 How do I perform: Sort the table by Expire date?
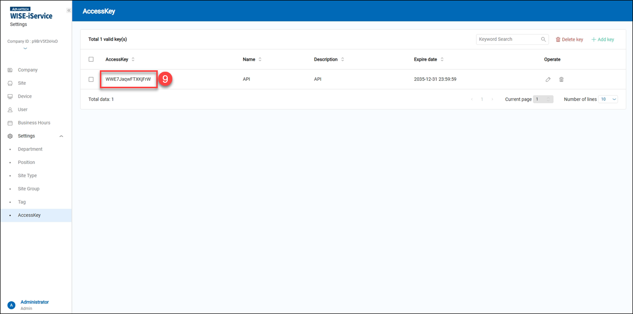pyautogui.click(x=442, y=59)
